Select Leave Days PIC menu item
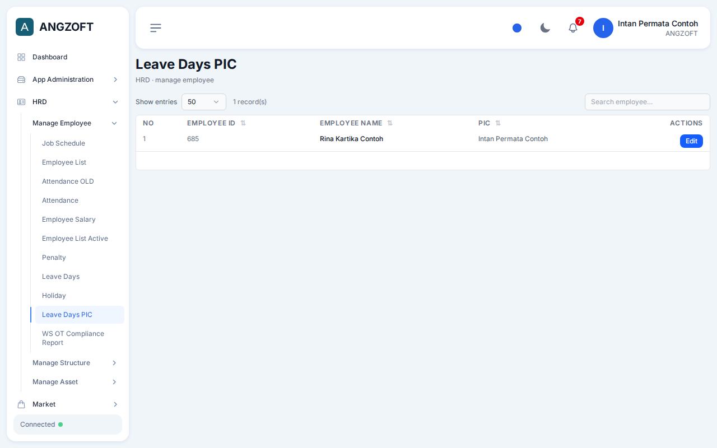Image resolution: width=717 pixels, height=448 pixels. coord(80,315)
